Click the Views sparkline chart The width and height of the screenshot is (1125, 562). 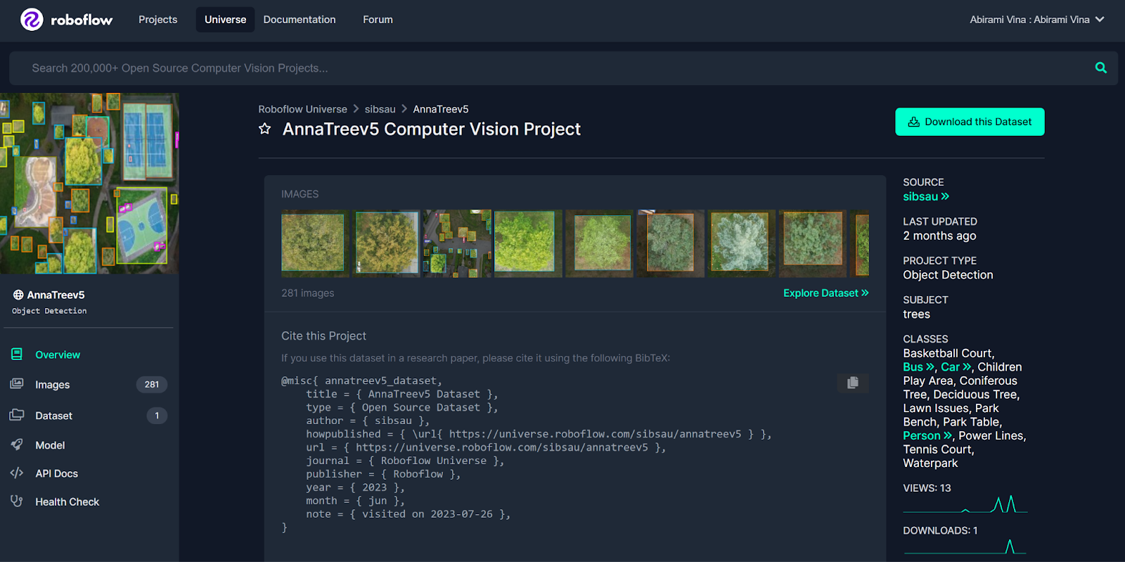coord(965,504)
